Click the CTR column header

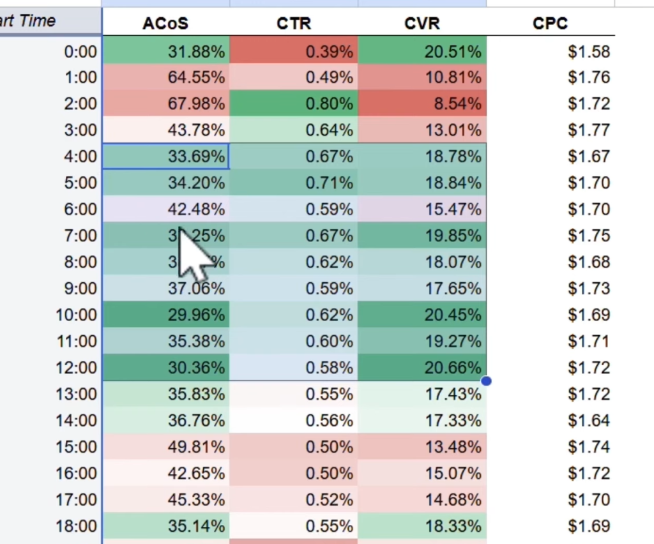(x=294, y=24)
